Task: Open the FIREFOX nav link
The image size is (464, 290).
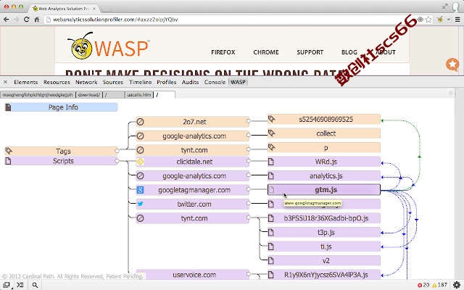Action: [223, 52]
